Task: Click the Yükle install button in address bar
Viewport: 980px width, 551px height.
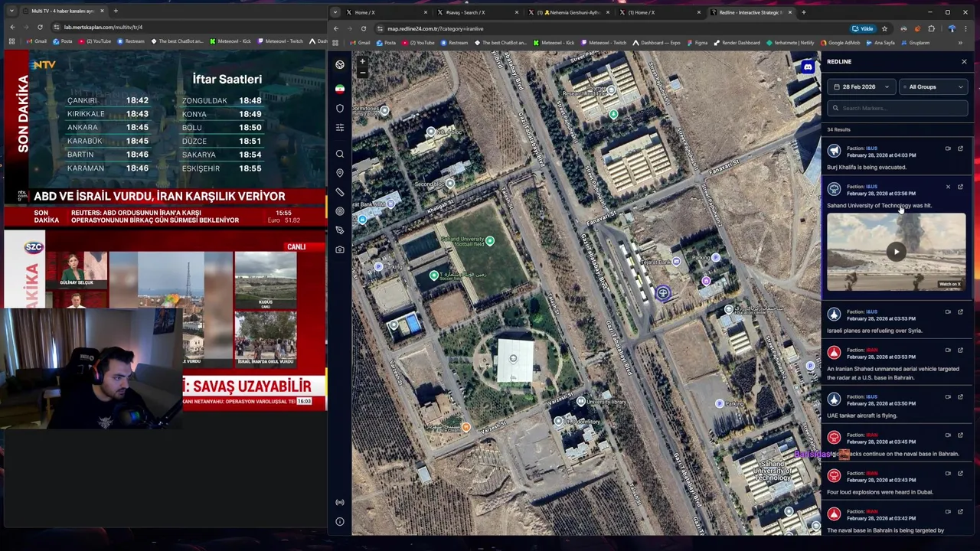Action: pos(863,28)
